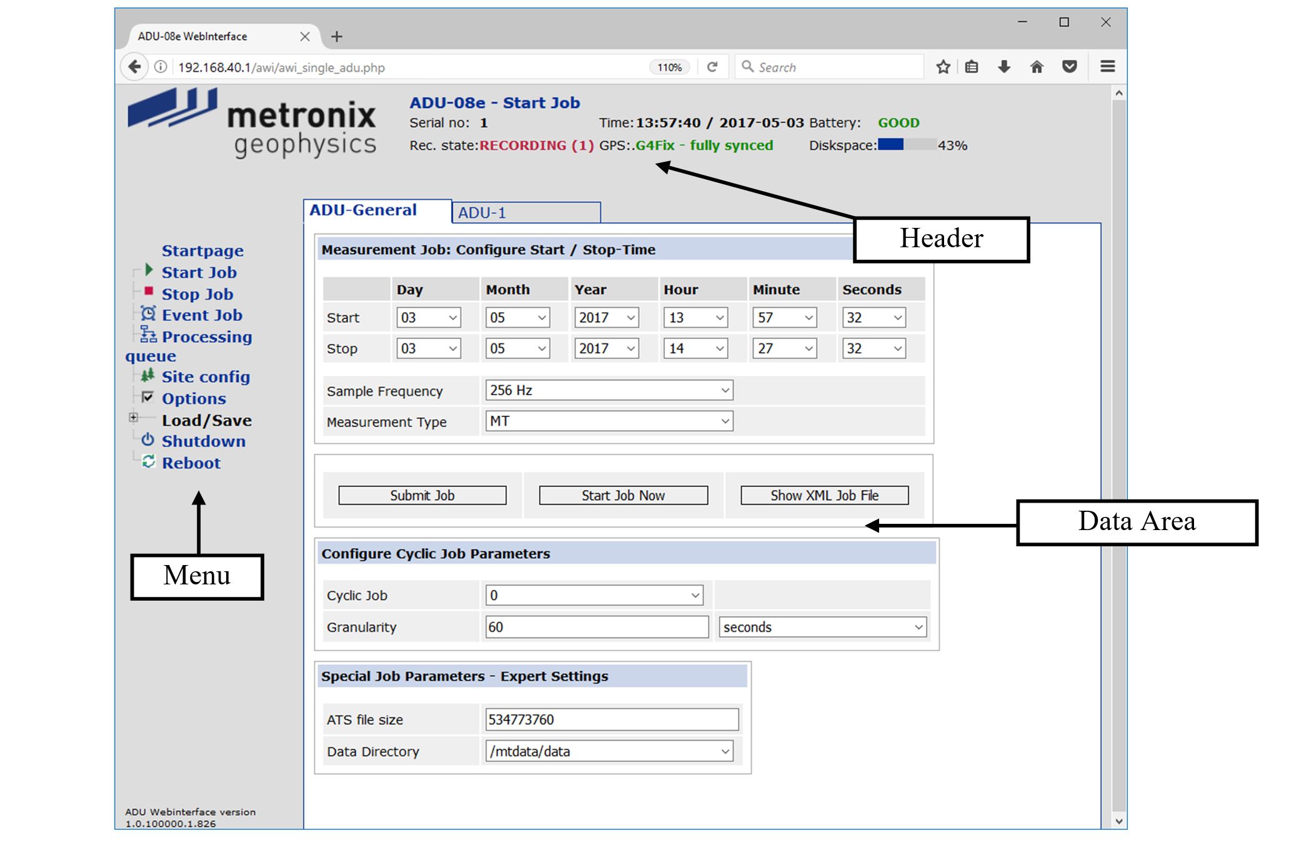Click the Submit Job button

point(422,496)
